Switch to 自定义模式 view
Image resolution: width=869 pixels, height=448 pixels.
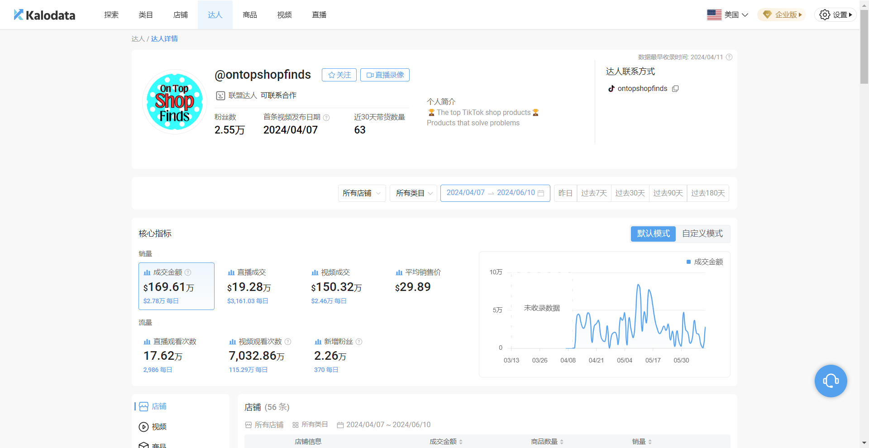702,234
